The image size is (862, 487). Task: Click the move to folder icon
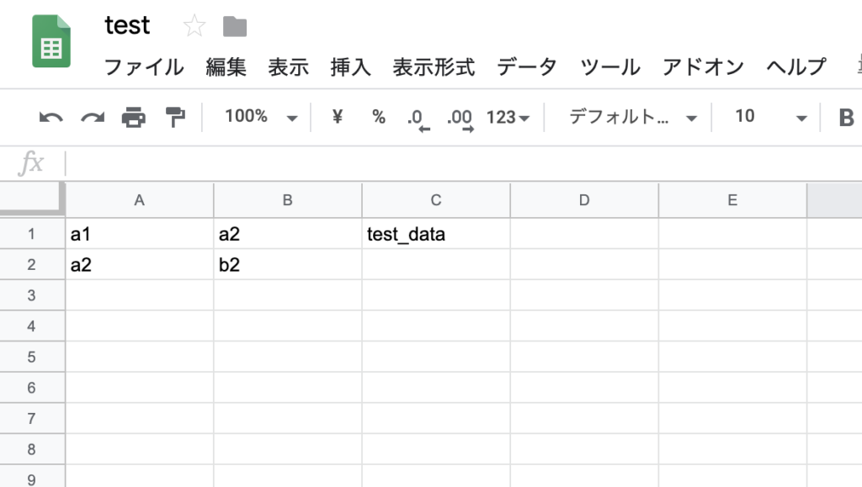pos(235,27)
